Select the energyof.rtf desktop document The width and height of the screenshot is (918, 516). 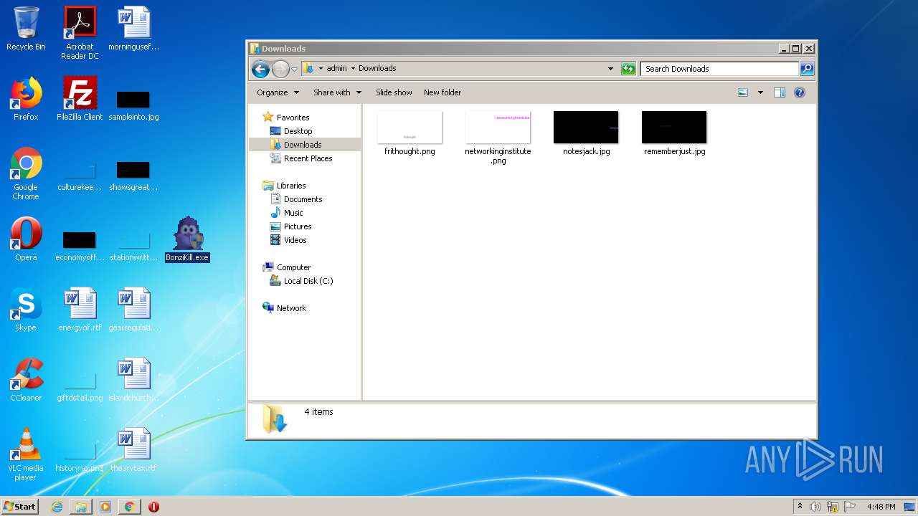80,310
